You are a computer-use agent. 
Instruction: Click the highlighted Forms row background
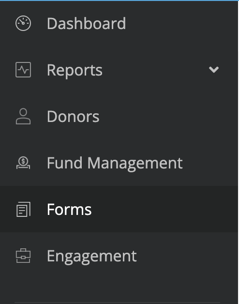[x=119, y=209]
